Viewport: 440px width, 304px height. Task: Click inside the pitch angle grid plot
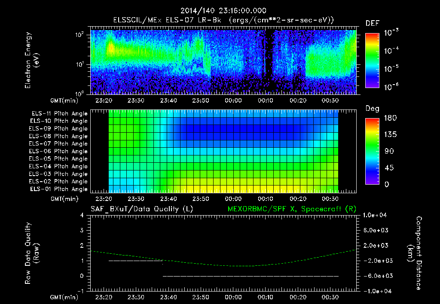click(223, 152)
